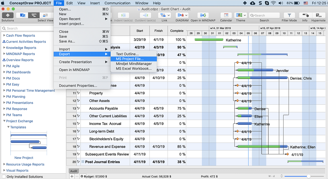Select Document Properties from File menu
328x179 pixels.
(x=78, y=86)
